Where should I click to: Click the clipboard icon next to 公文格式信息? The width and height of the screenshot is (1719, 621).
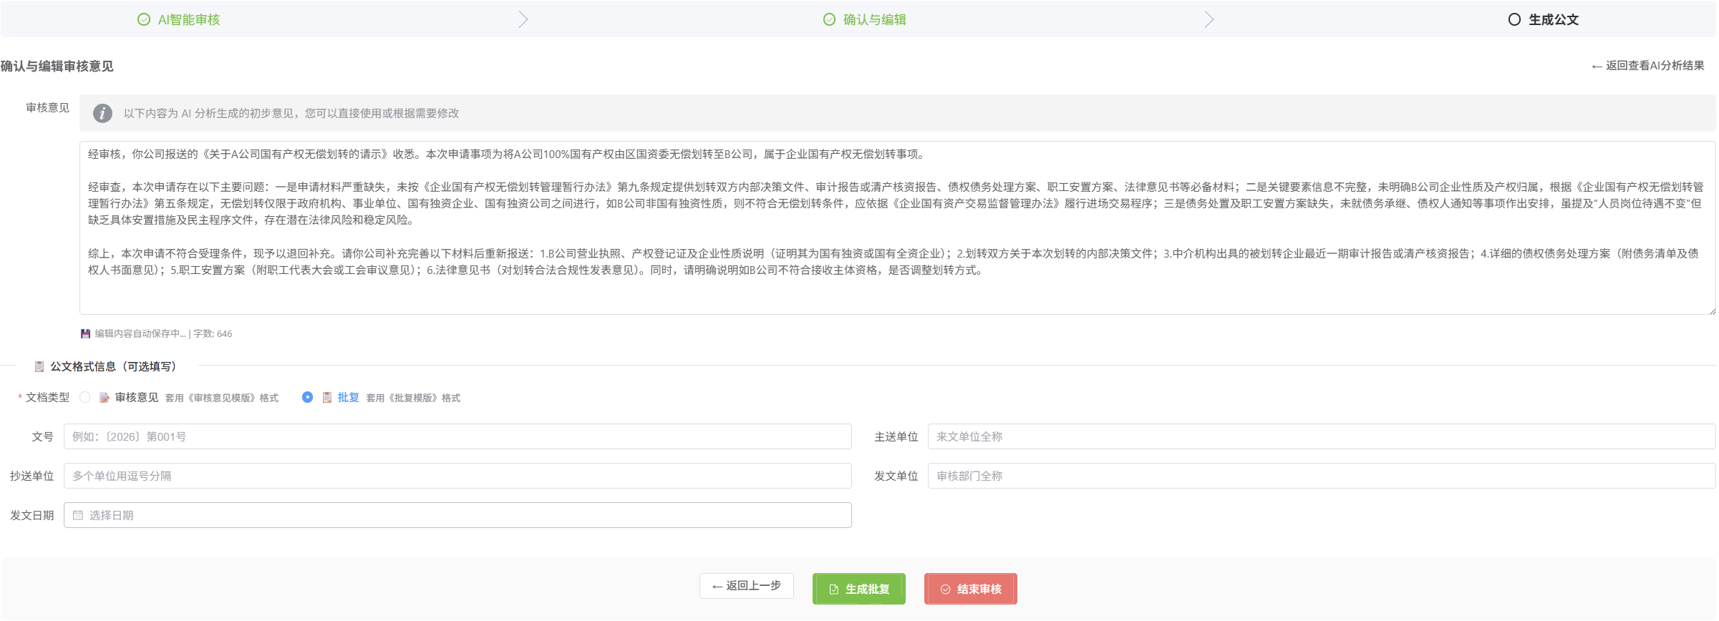click(x=39, y=366)
